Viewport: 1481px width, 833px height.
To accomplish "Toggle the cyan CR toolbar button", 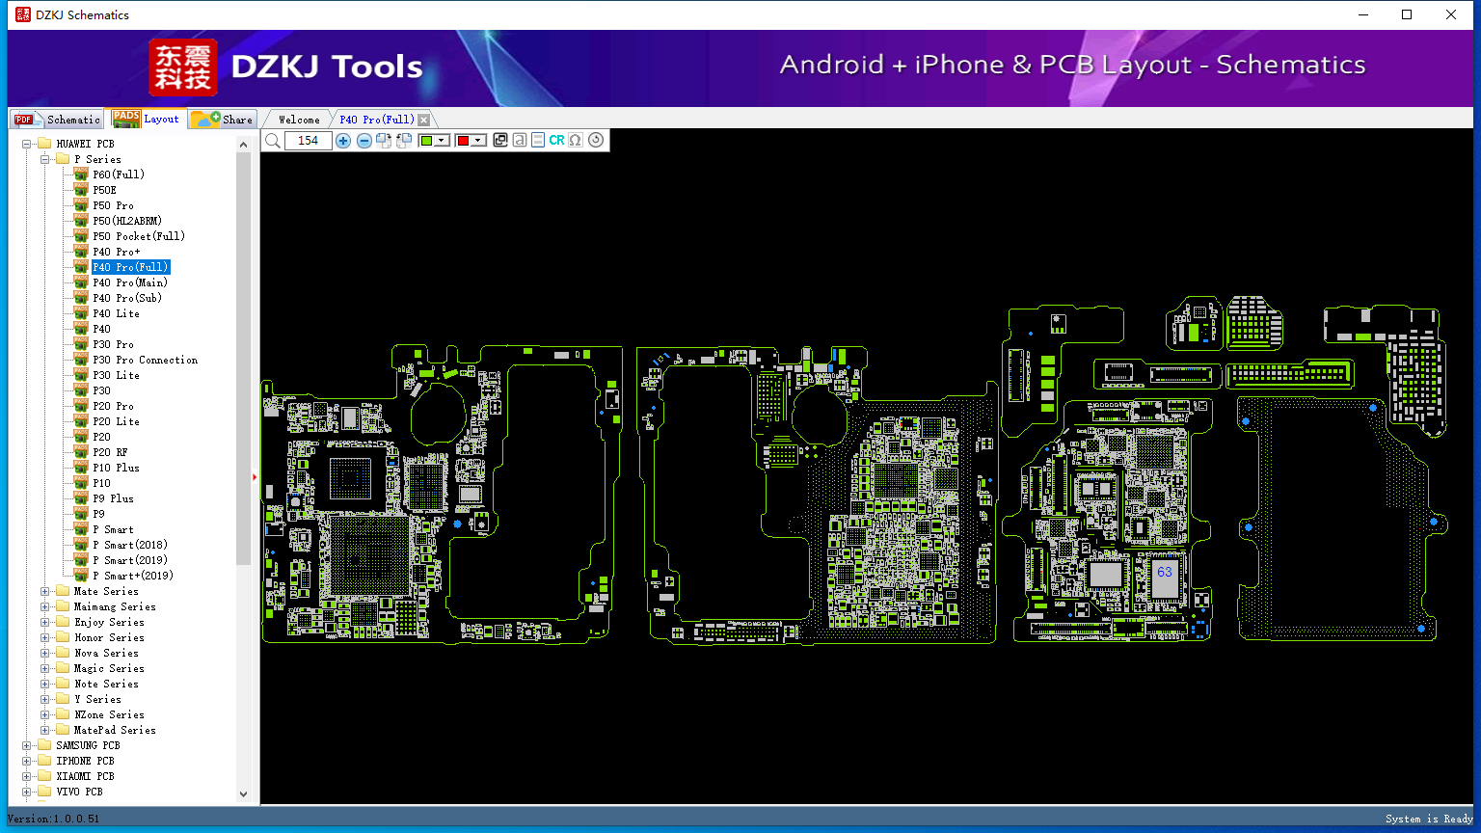I will point(556,141).
